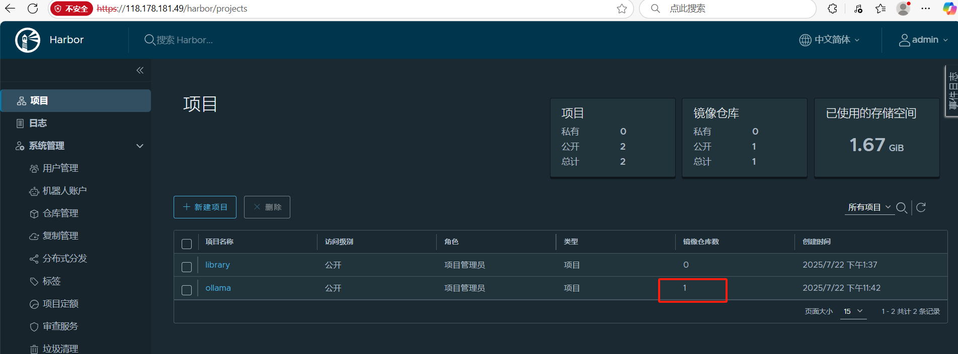Click ollama creation time 2025/7/22 下午11:42
This screenshot has height=354, width=958.
(841, 288)
